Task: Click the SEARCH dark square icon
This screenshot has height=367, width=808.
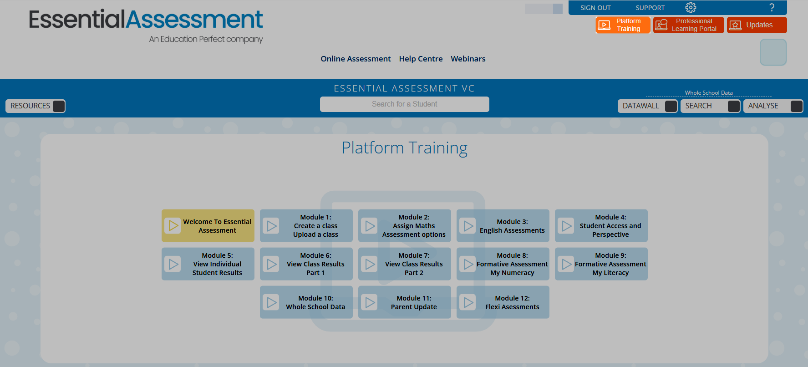Action: 734,106
